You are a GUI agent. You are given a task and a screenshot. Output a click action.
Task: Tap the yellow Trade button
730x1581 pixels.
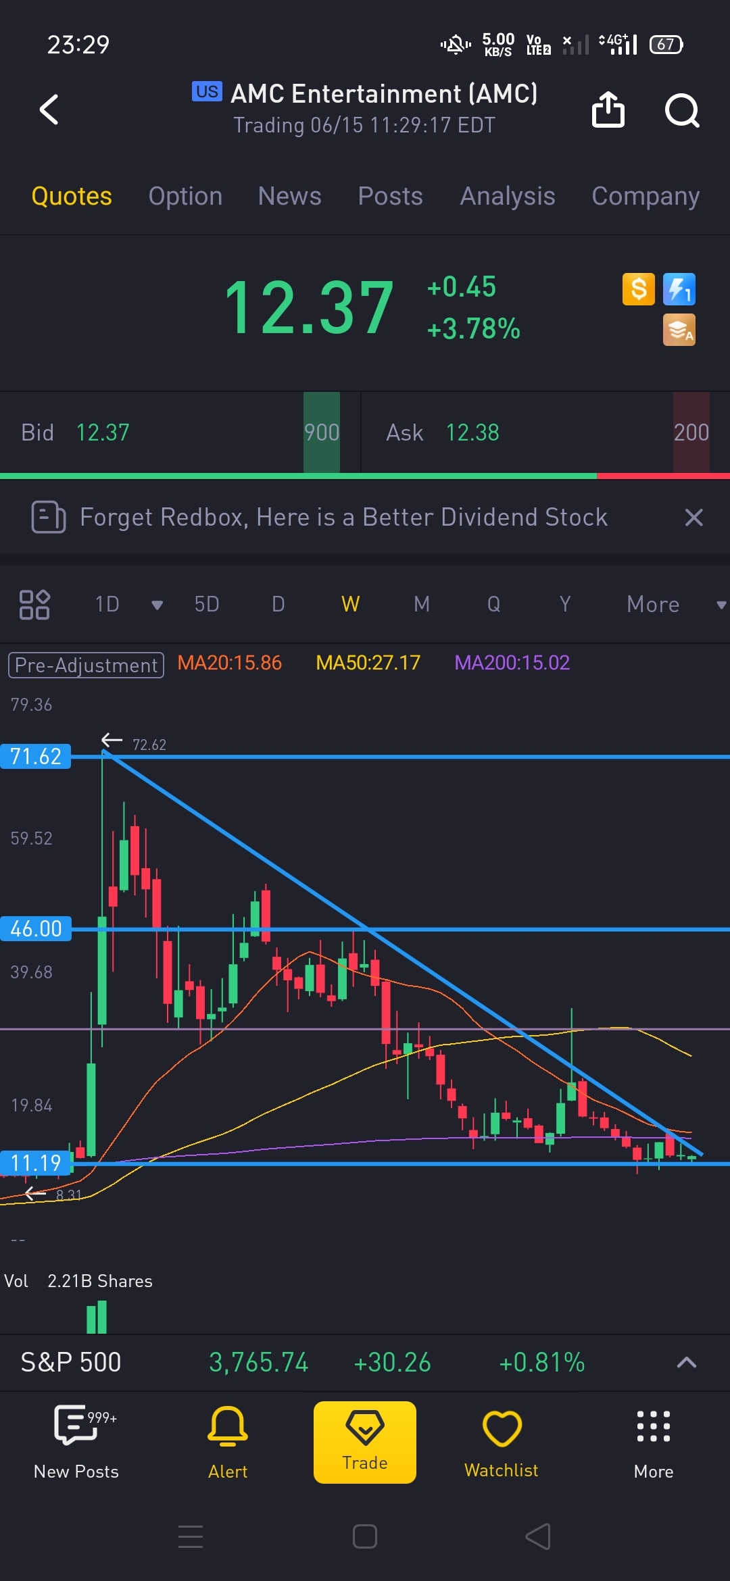[x=365, y=1442]
